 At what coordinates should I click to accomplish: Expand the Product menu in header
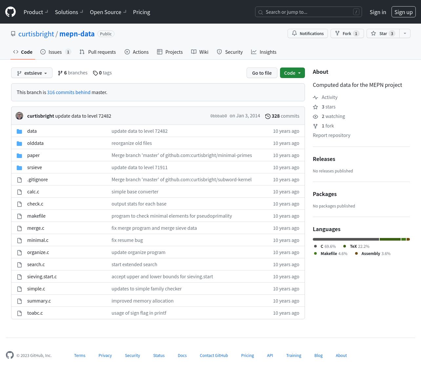pyautogui.click(x=36, y=12)
